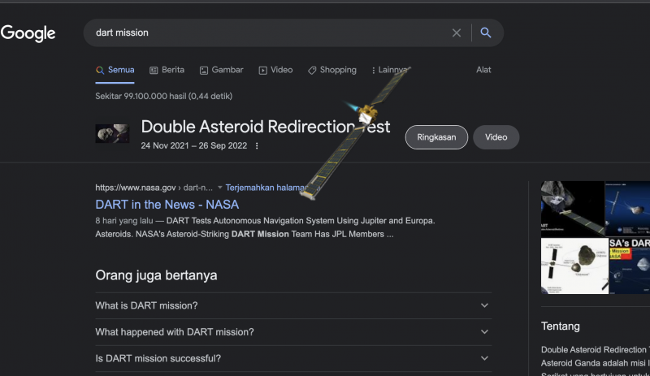Open the Alat tools option
This screenshot has width=650, height=376.
(x=483, y=70)
